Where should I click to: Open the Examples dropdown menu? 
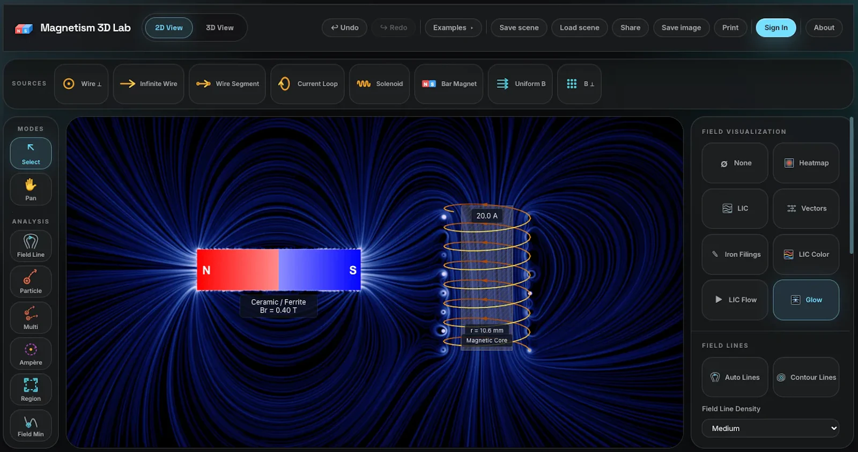[453, 28]
